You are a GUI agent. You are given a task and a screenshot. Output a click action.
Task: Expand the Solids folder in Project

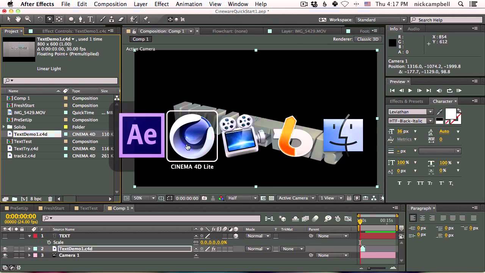click(4, 127)
